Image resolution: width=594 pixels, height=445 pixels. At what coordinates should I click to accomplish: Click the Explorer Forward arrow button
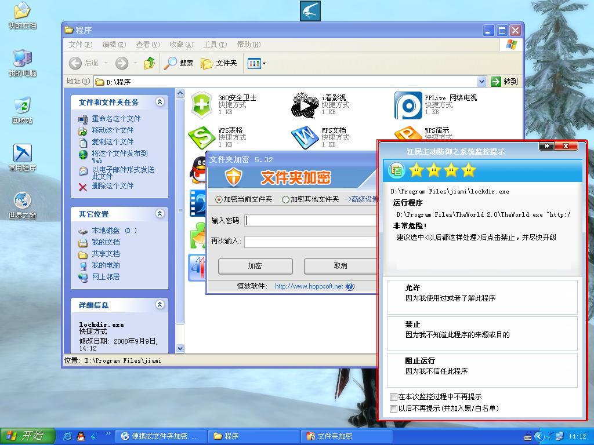[122, 63]
